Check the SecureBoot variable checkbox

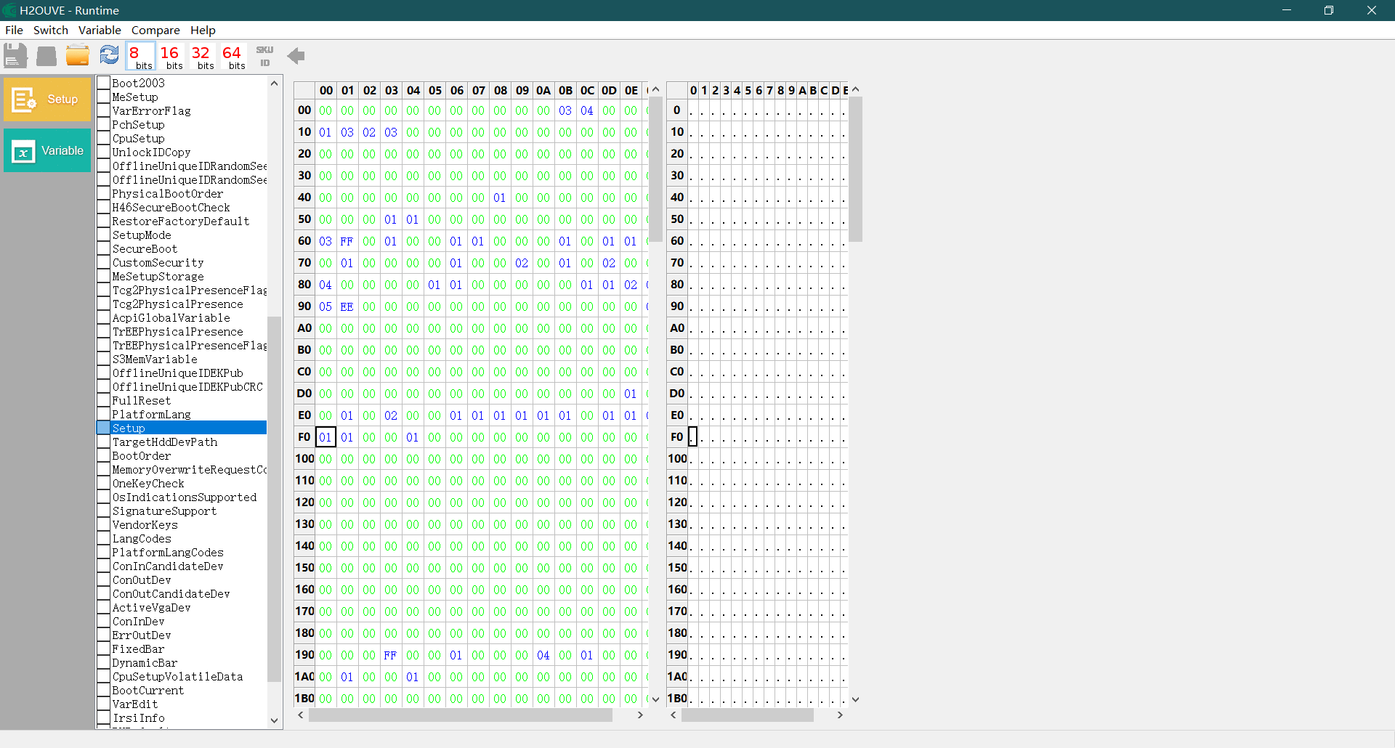104,249
